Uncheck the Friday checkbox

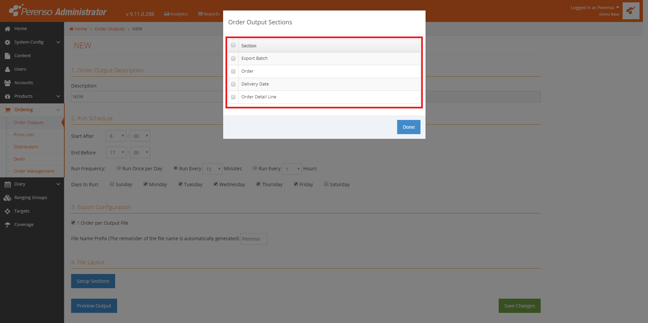click(296, 184)
